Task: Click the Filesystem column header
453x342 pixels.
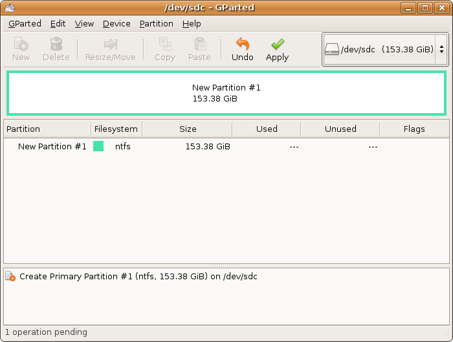Action: coord(116,129)
